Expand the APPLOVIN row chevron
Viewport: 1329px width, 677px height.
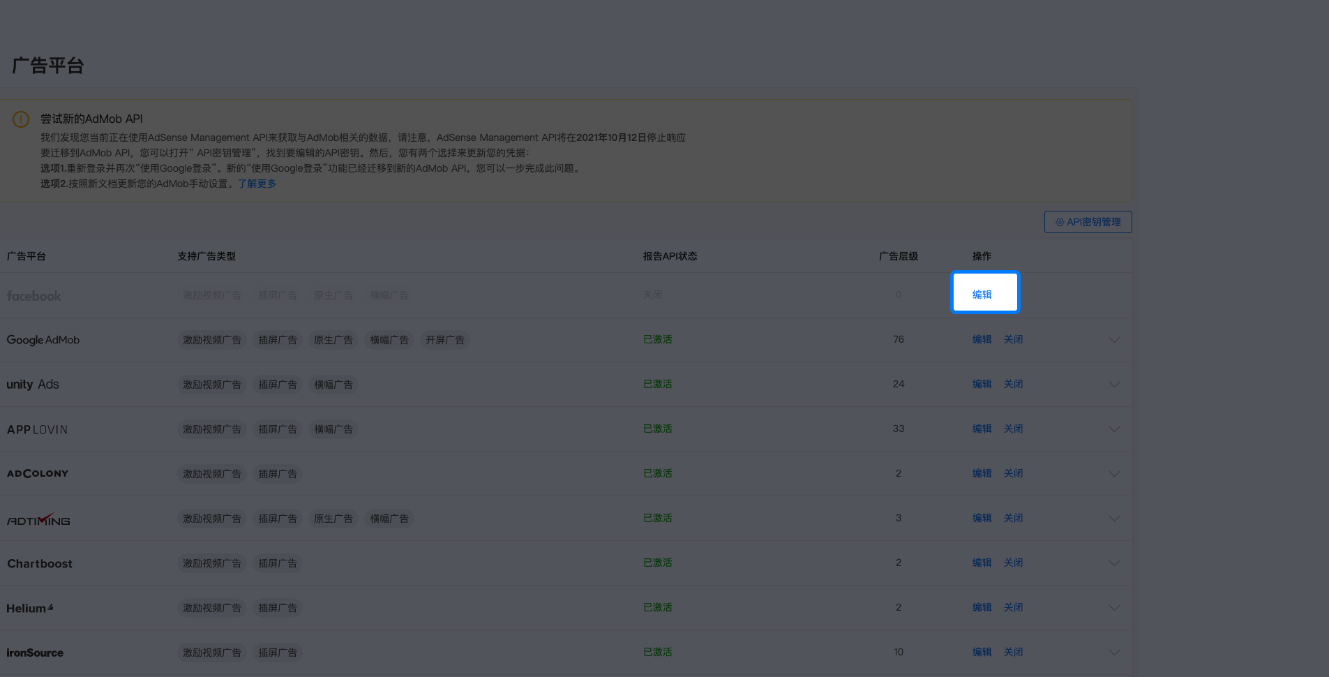pos(1114,429)
